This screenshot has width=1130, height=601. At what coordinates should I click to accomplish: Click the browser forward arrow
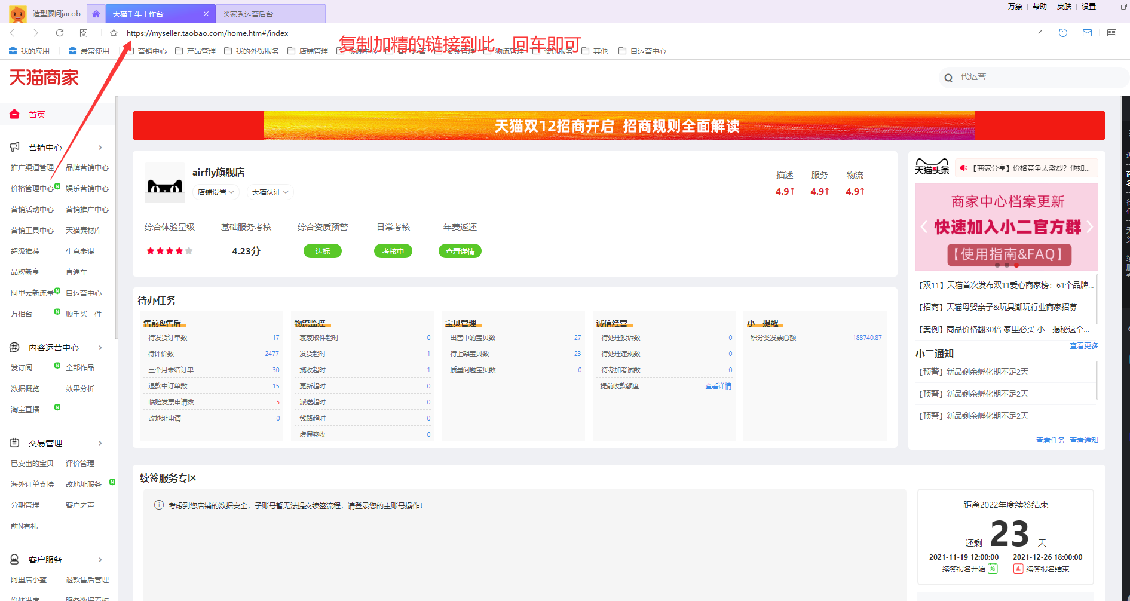(36, 33)
